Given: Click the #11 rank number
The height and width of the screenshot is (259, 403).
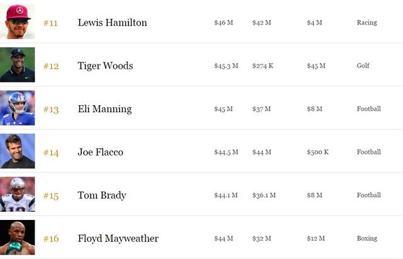Looking at the screenshot, I should [x=50, y=23].
